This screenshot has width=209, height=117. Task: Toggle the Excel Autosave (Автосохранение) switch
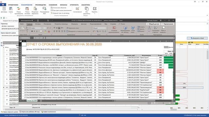33,20
